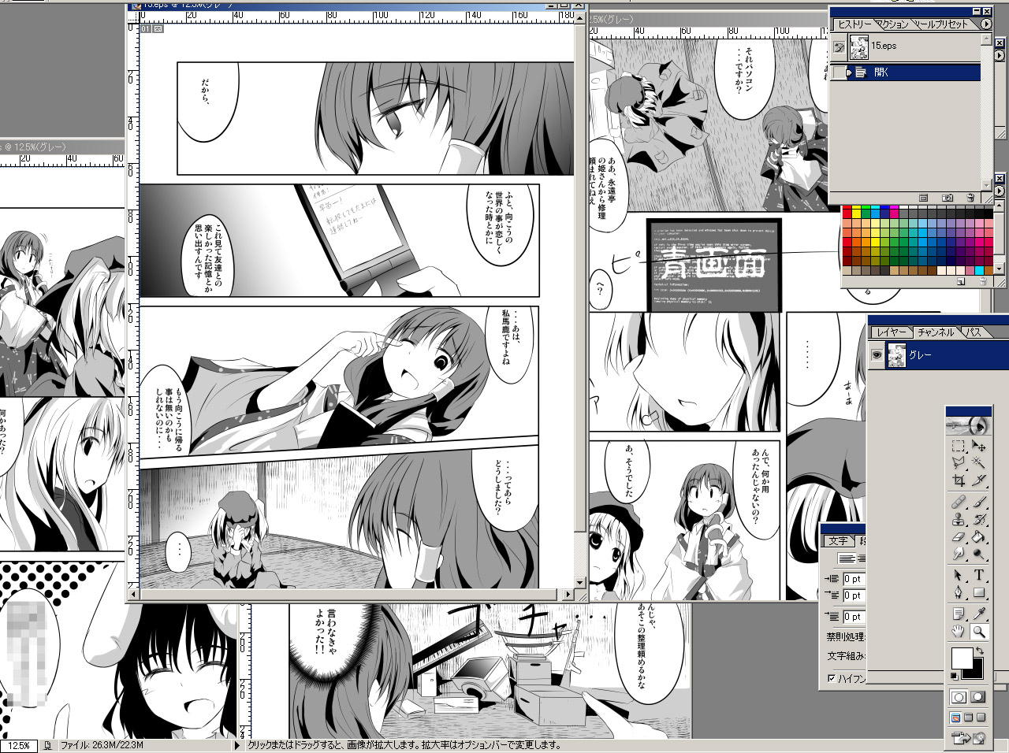Swap foreground and background colors
Viewport: 1009px width, 753px height.
pos(980,650)
